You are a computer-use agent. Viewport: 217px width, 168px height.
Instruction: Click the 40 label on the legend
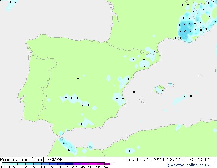[x=90, y=167]
